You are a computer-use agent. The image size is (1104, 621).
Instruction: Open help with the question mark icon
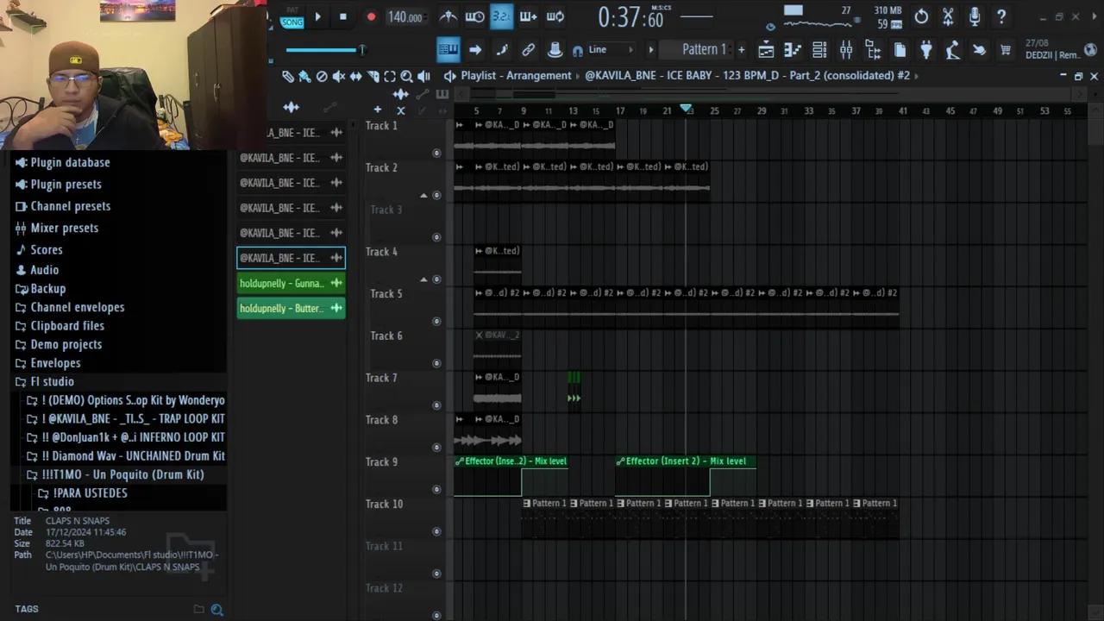click(x=1001, y=16)
